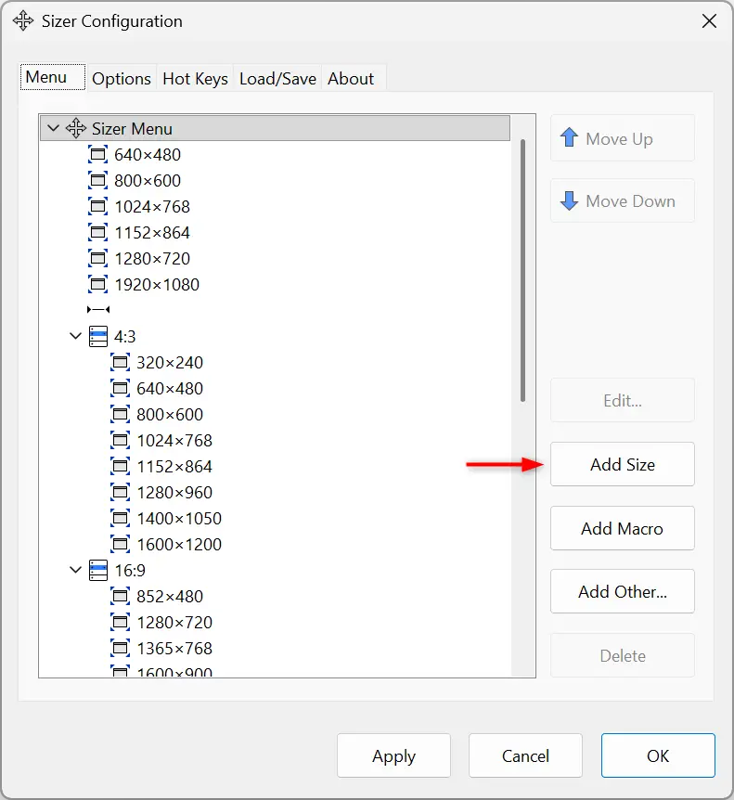
Task: Click the tree list vertical scrollbar thumb
Action: [522, 270]
